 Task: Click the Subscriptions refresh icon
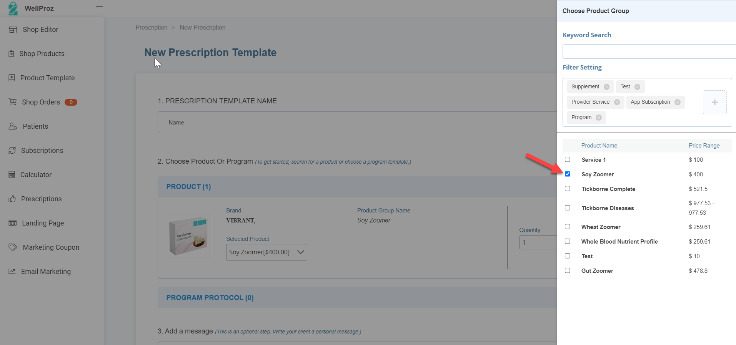(x=12, y=150)
